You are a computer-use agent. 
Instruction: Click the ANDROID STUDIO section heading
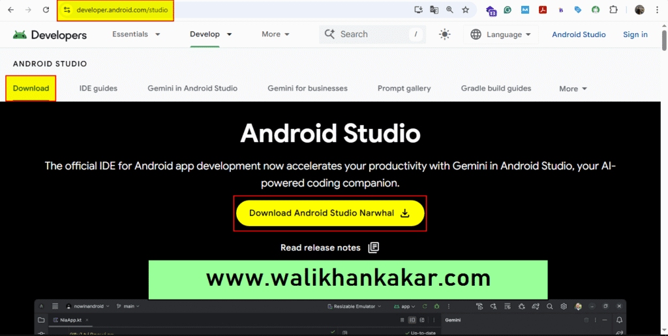50,64
